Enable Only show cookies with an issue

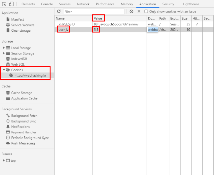146,11
